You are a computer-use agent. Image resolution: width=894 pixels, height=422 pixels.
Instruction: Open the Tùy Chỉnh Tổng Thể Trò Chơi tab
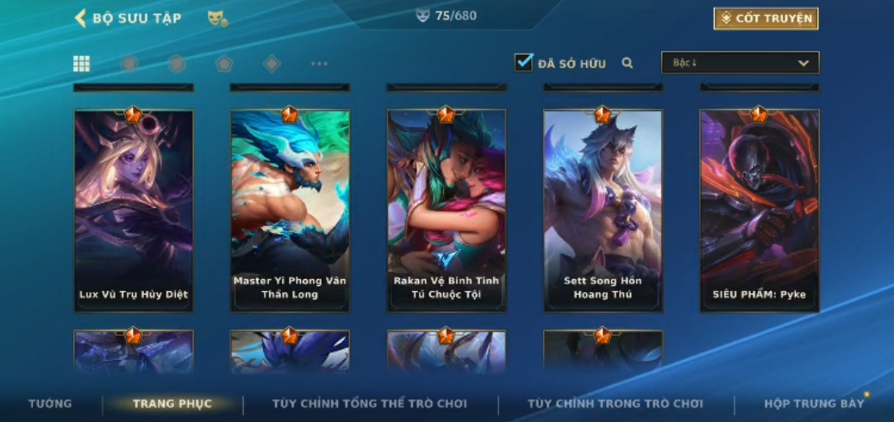370,404
